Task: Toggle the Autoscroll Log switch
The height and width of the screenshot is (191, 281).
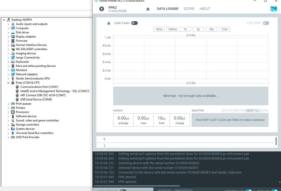Action: (249, 190)
